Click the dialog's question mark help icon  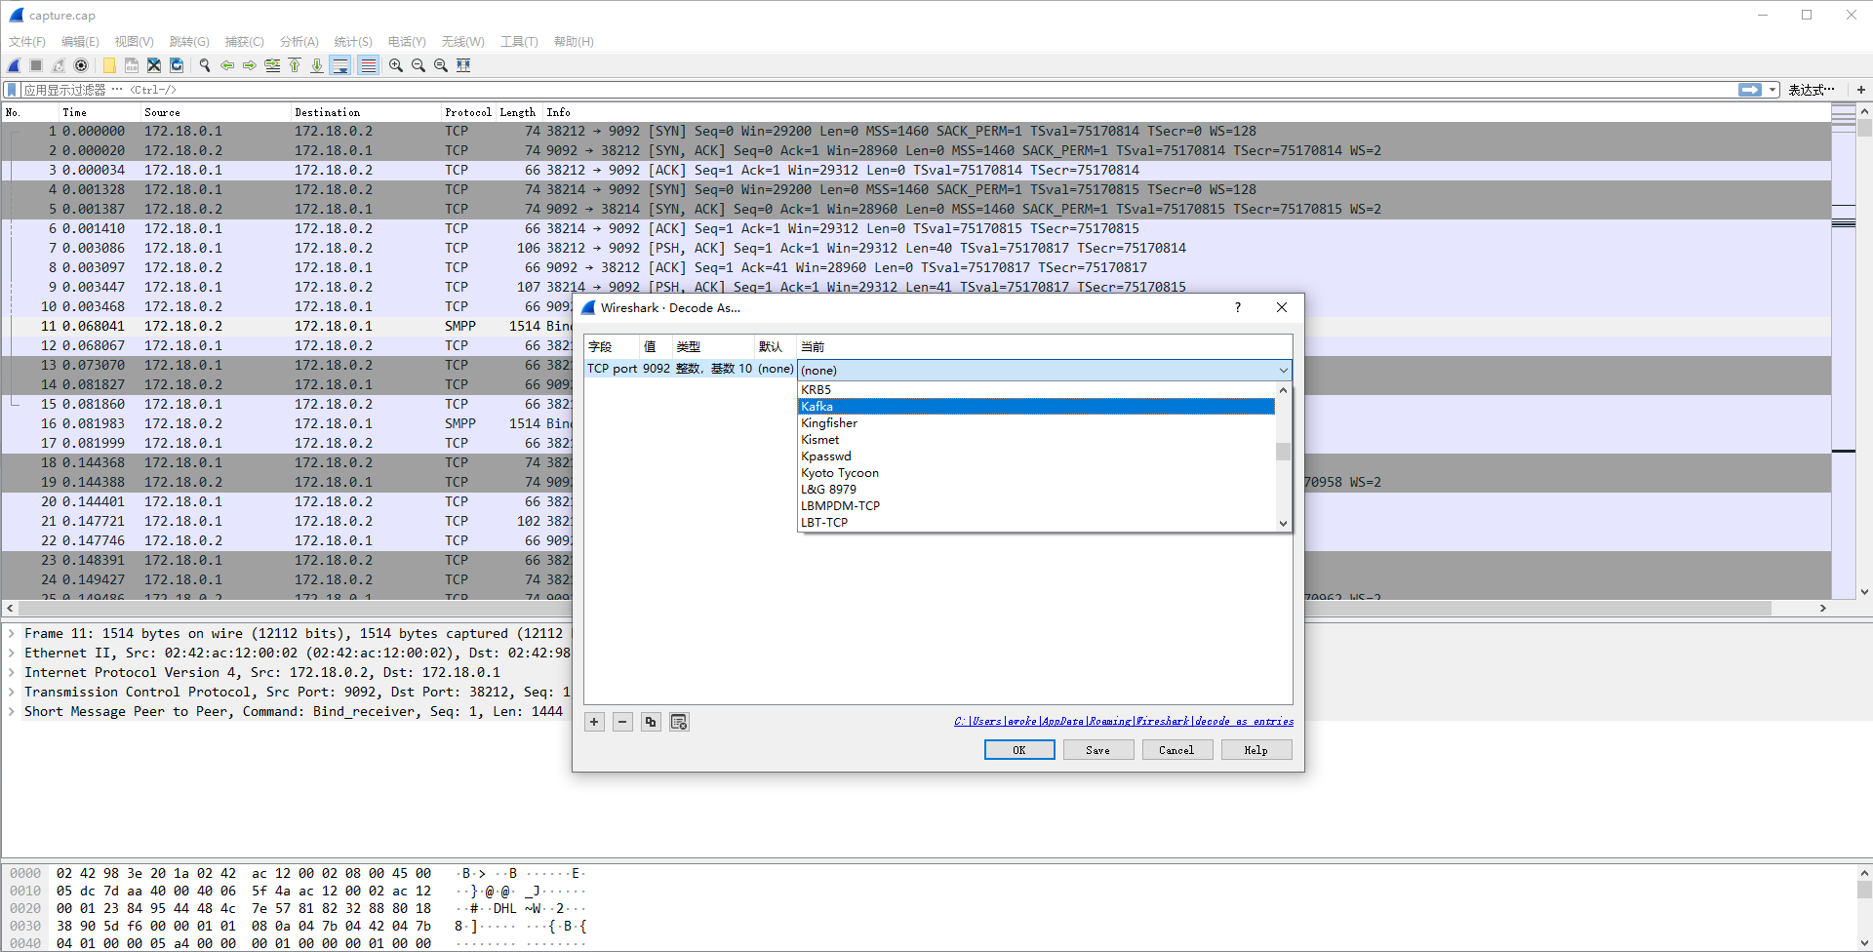coord(1238,307)
